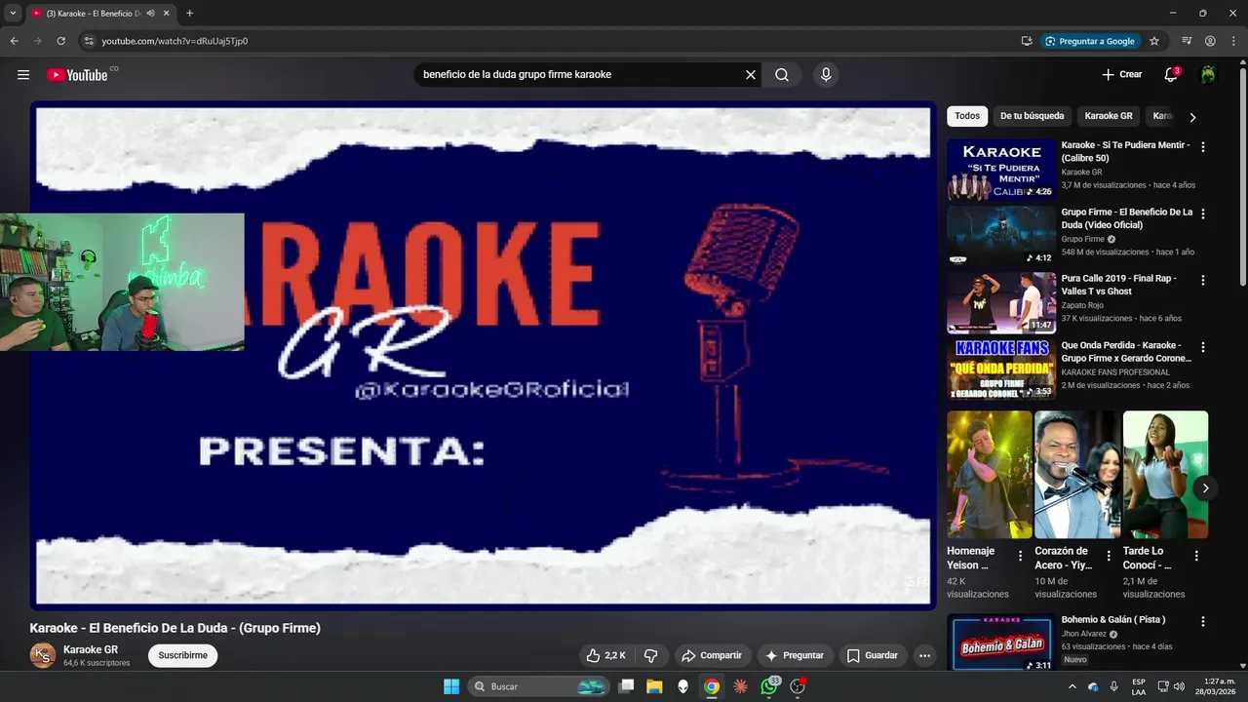The width and height of the screenshot is (1248, 702).
Task: Bookmark this page with the star
Action: (x=1154, y=41)
